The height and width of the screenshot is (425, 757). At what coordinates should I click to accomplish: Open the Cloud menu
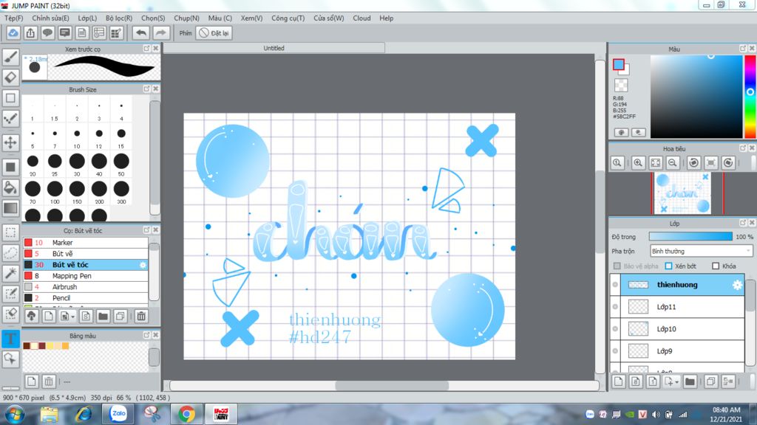click(x=361, y=18)
